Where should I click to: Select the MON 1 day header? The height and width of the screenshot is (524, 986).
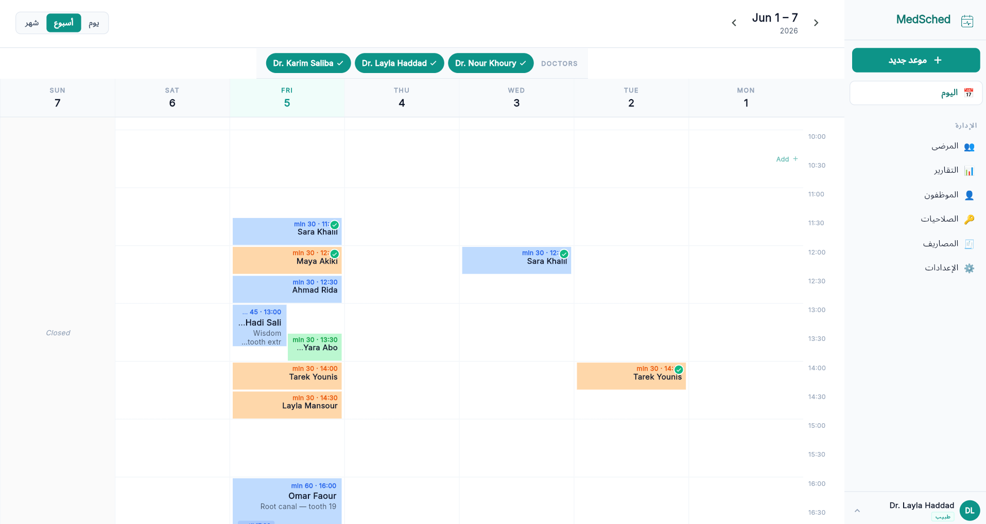click(746, 98)
